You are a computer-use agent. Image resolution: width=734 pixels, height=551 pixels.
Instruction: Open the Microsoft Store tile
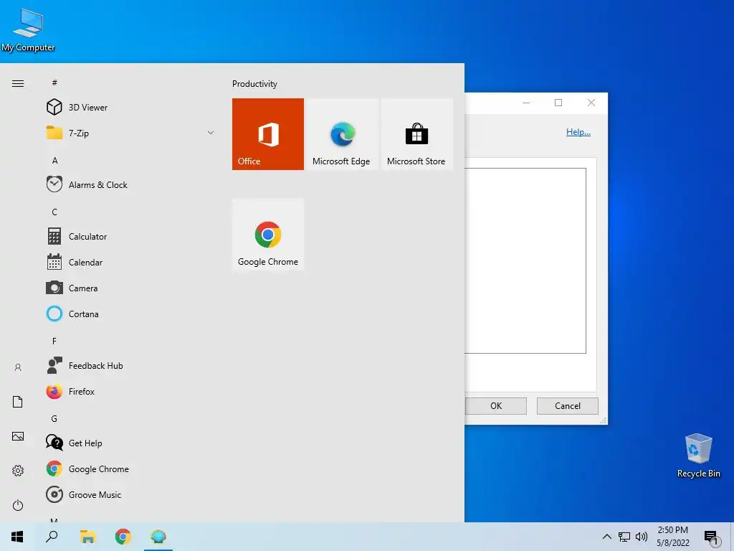coord(416,134)
